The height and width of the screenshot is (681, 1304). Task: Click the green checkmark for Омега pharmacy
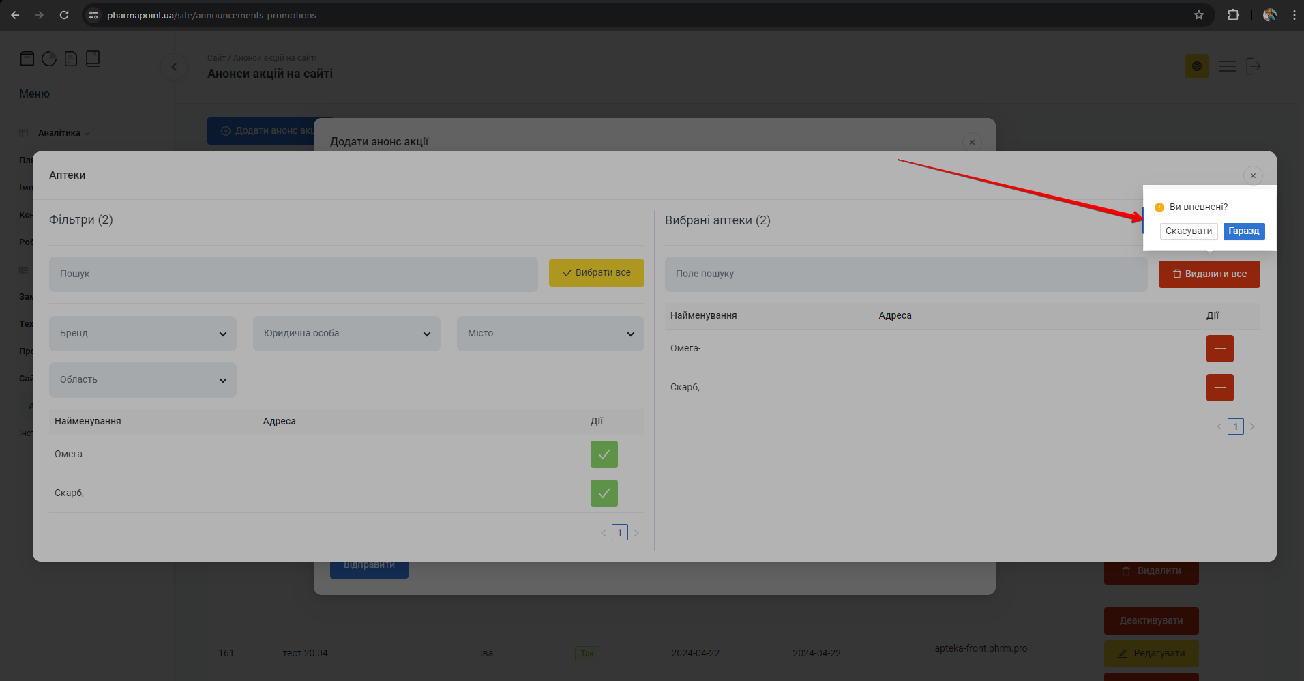point(604,454)
